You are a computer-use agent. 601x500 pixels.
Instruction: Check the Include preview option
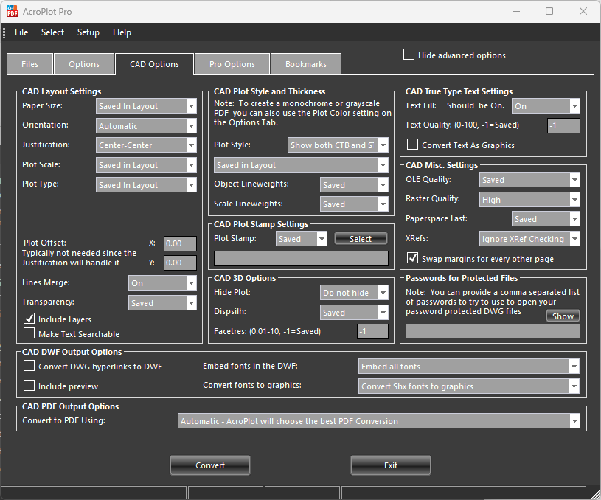(x=29, y=386)
